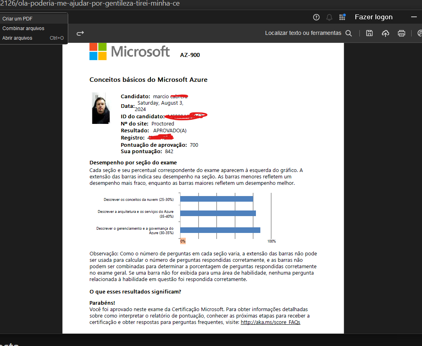This screenshot has height=346, width=422.
Task: Open the apps grid icon
Action: [x=342, y=17]
